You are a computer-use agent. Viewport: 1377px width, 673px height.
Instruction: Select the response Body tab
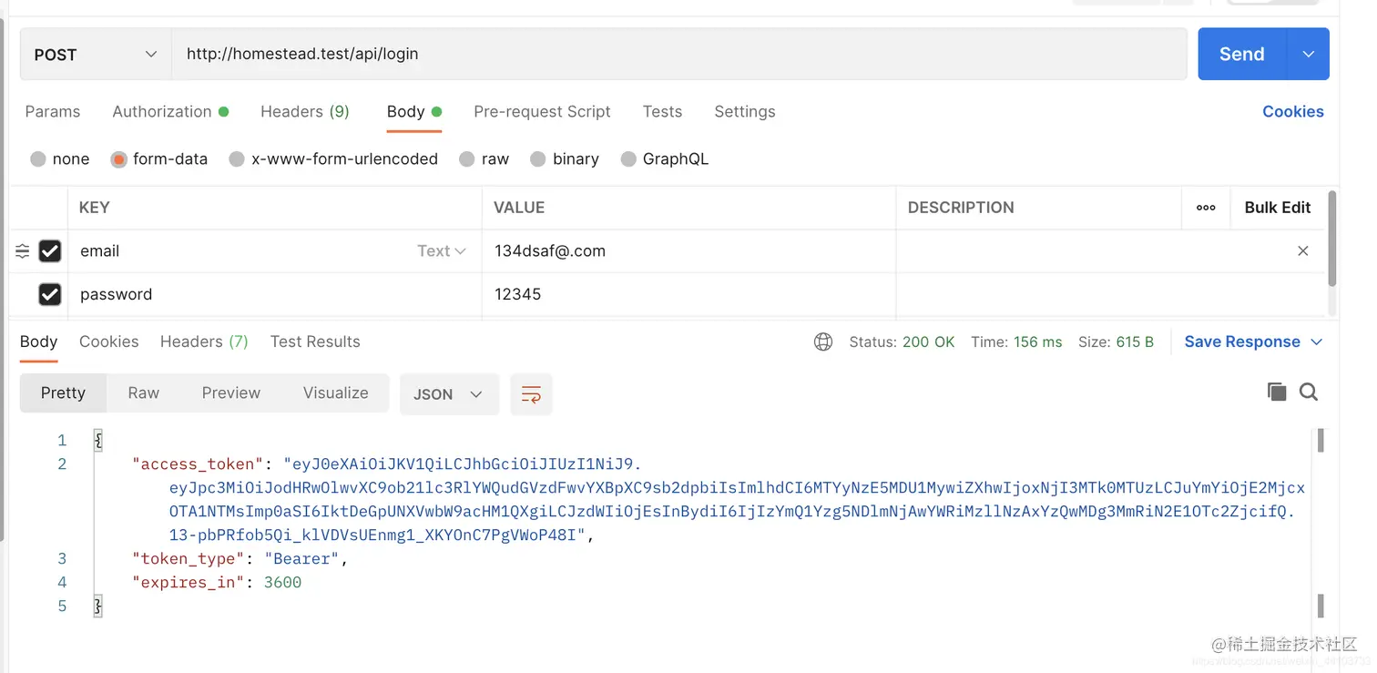(38, 342)
